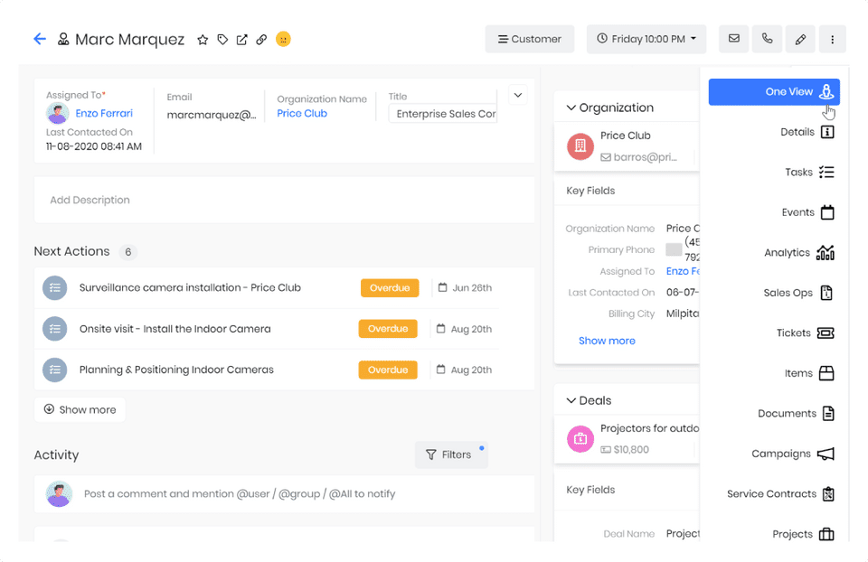Screen dimensions: 868x562
Task: Click the Filters button in Activity
Action: [x=450, y=454]
